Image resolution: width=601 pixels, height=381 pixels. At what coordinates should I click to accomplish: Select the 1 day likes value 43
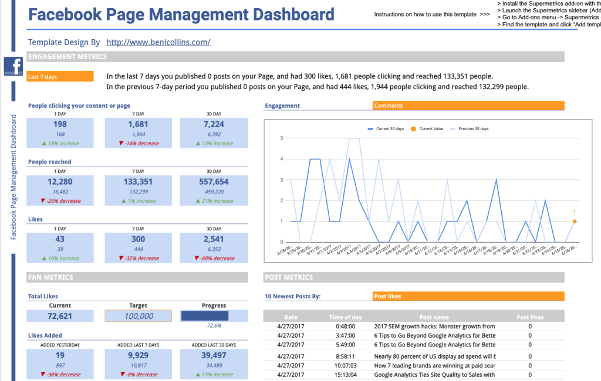[60, 239]
